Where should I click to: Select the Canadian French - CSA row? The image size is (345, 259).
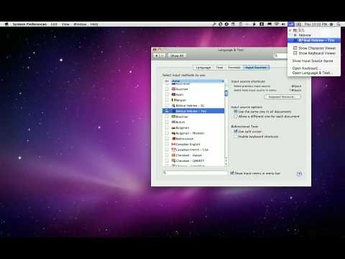[x=193, y=150]
